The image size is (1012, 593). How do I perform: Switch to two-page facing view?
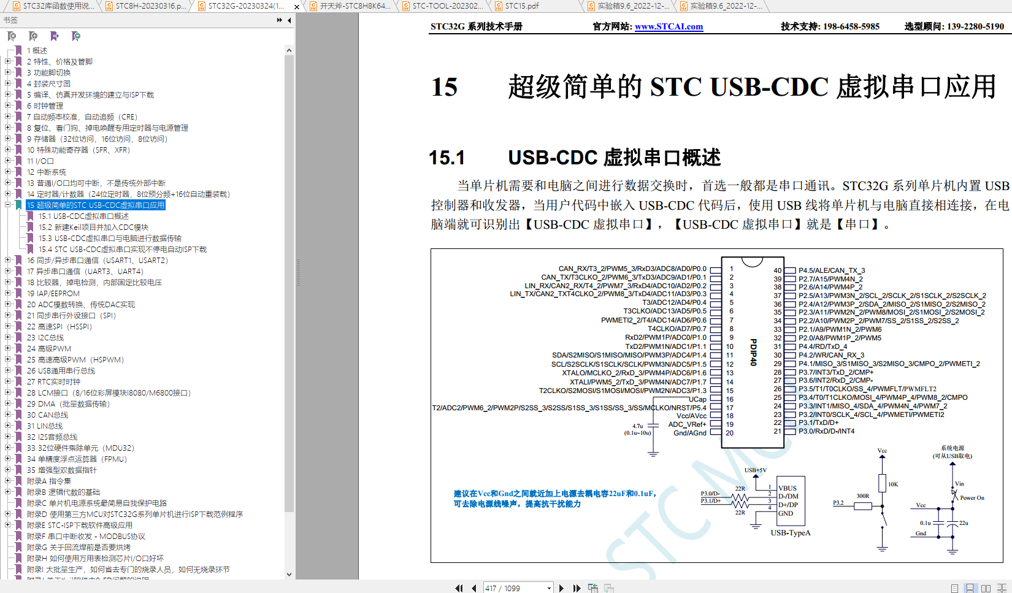pyautogui.click(x=986, y=588)
